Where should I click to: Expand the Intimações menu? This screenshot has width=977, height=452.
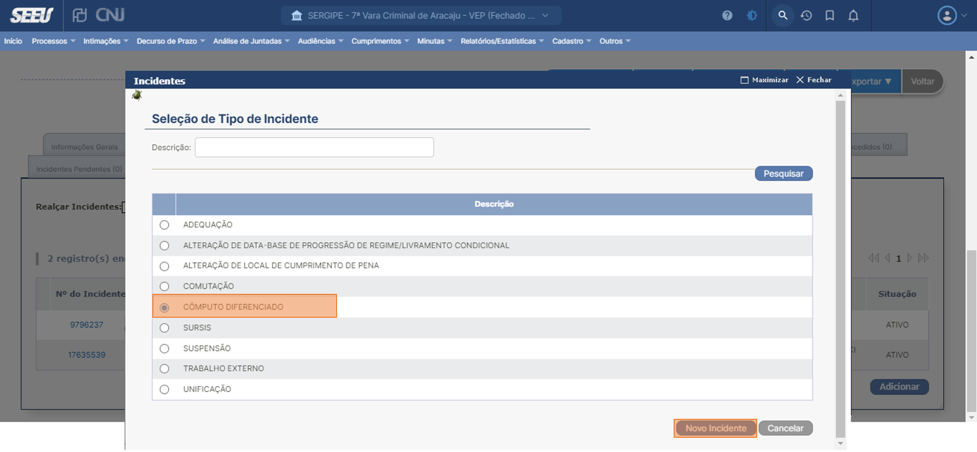click(106, 41)
